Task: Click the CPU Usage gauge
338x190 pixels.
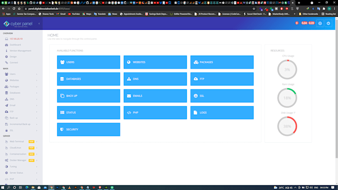Action: pyautogui.click(x=287, y=69)
